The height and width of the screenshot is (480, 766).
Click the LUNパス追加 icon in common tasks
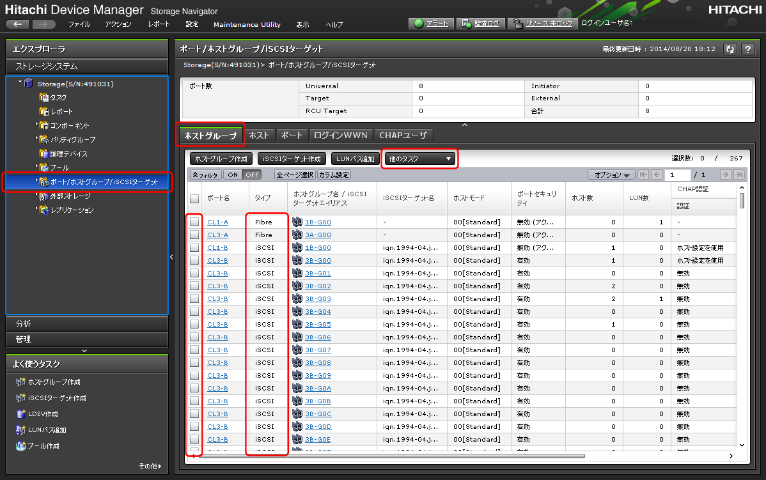[20, 430]
